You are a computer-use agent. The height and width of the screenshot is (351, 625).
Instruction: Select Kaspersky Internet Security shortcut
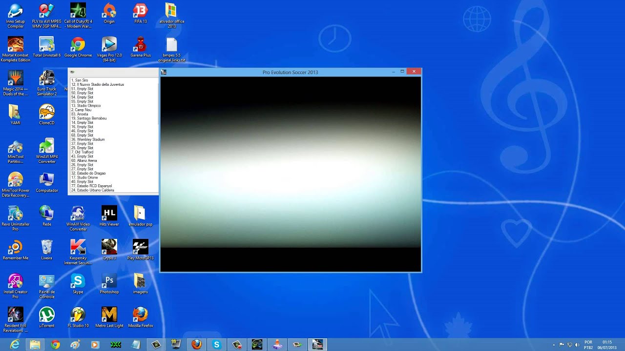(x=78, y=252)
